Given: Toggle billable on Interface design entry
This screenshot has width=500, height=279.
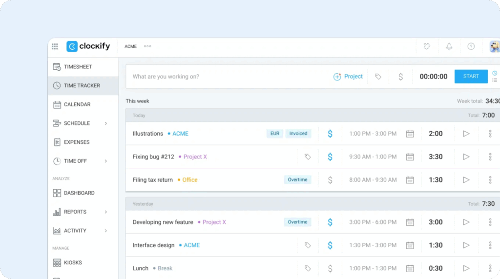Looking at the screenshot, I should (x=330, y=245).
